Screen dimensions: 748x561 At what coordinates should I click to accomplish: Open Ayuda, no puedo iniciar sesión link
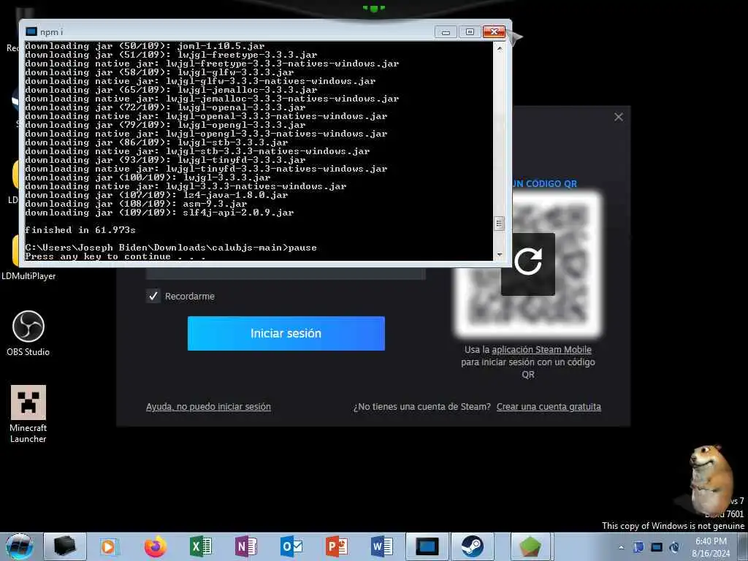pyautogui.click(x=208, y=407)
